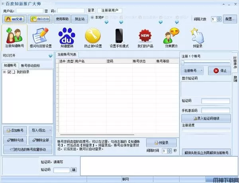Screen dimensions: 239x183
Task: Sort by 用户名 column header
Action: (x=90, y=61)
